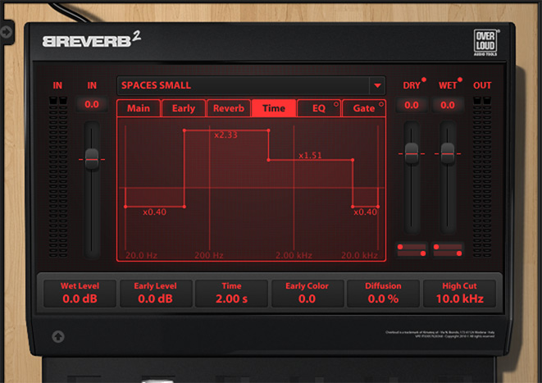Click the IN level value field
542x383 pixels.
pyautogui.click(x=92, y=104)
